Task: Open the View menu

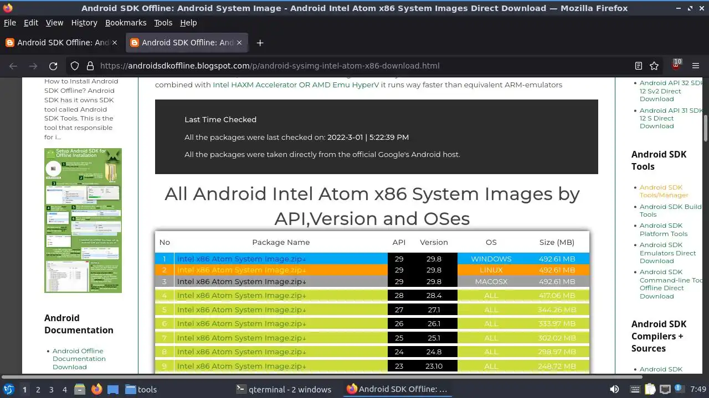Action: [54, 23]
